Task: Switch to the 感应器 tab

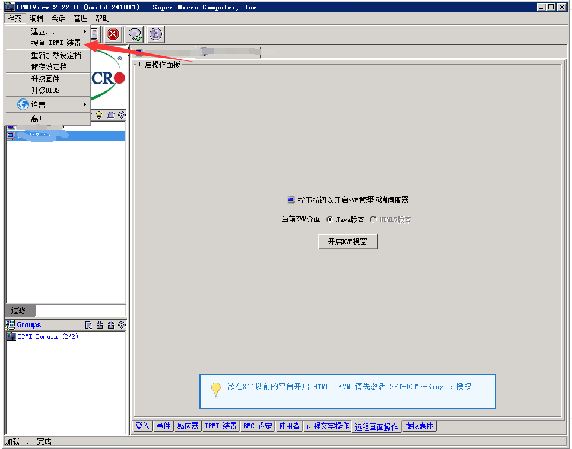Action: [188, 426]
